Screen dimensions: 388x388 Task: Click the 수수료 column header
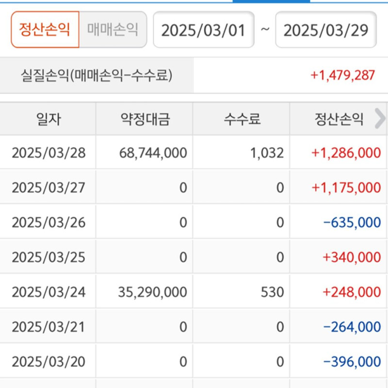242,119
